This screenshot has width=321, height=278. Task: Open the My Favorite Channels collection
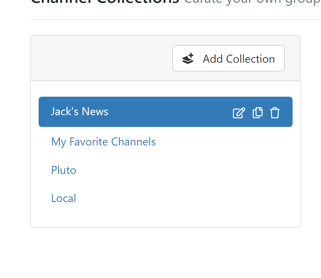pos(103,142)
